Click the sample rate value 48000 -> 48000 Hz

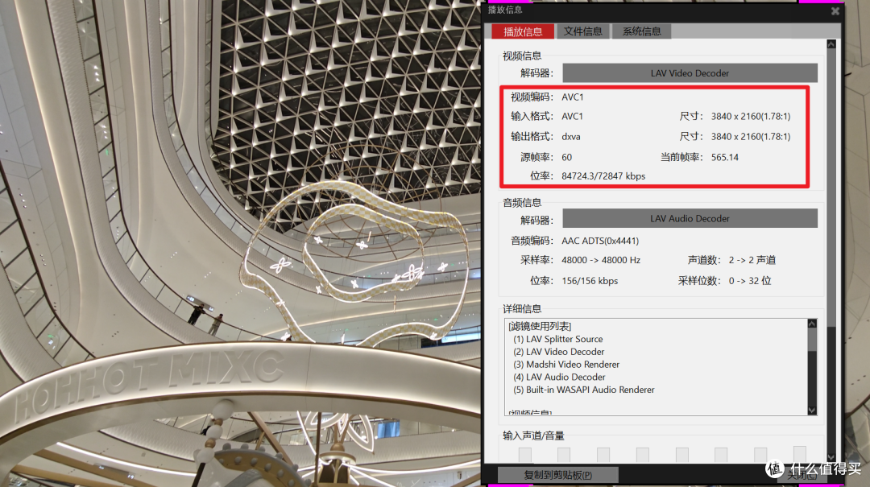[601, 260]
